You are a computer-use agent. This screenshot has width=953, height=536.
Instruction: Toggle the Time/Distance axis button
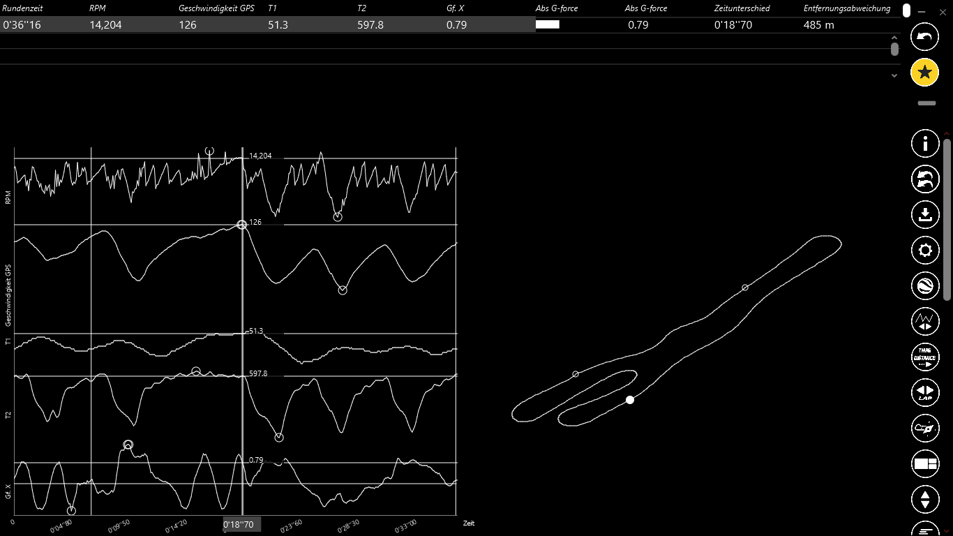coord(925,357)
